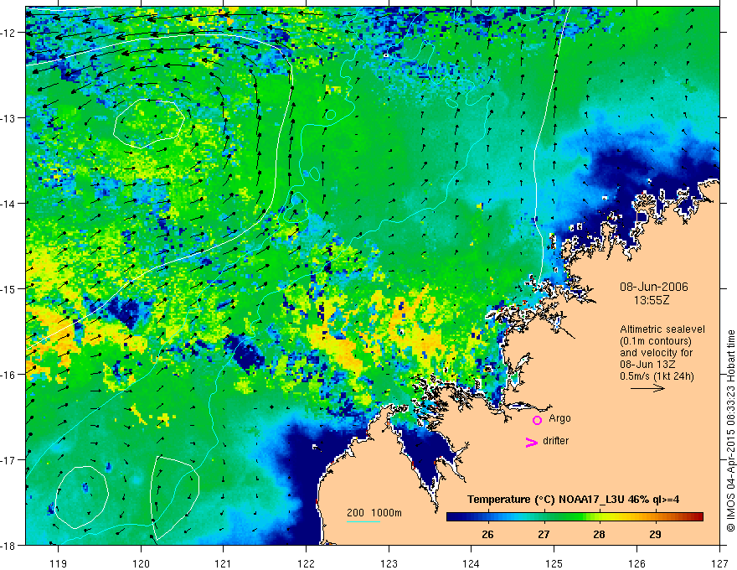The width and height of the screenshot is (737, 570).
Task: Click the '123' longitude axis label
Action: [389, 563]
